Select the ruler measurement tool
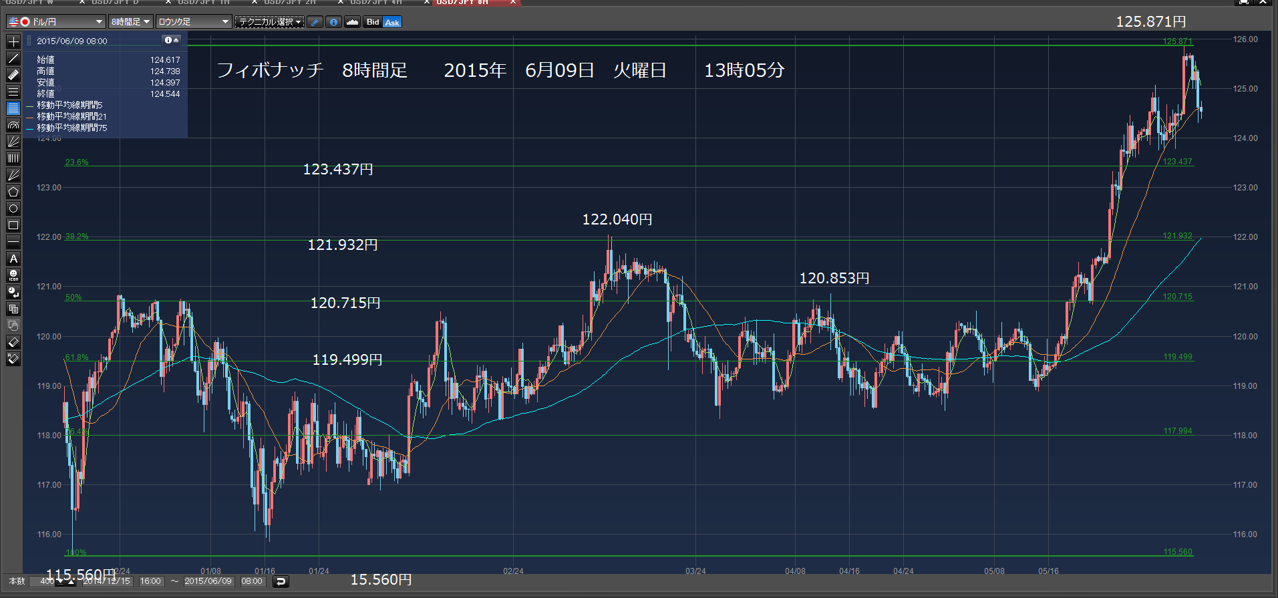 pos(13,75)
